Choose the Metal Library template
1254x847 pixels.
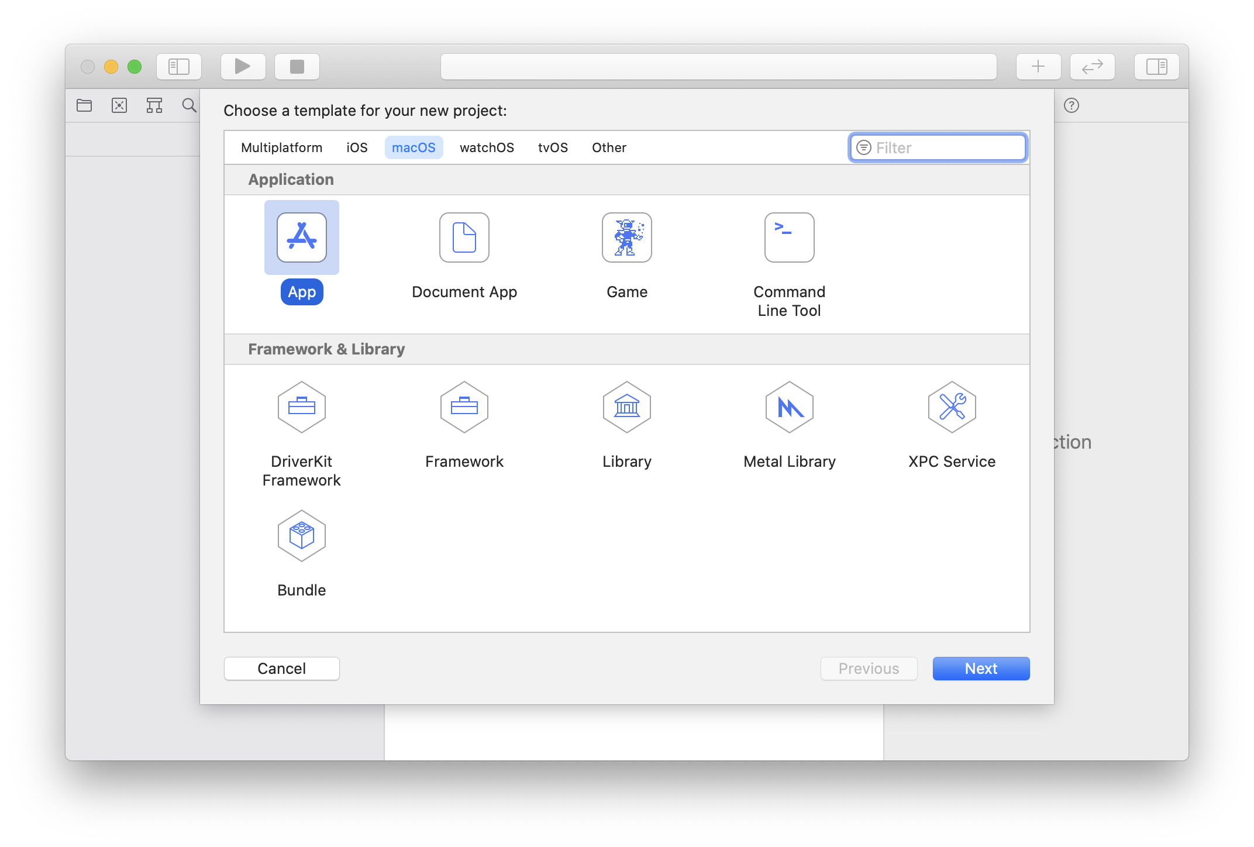(789, 407)
